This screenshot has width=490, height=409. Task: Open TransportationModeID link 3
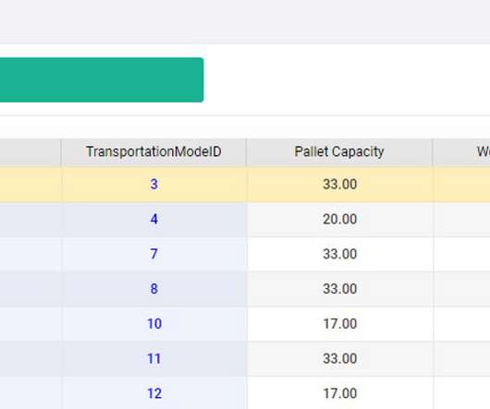(153, 184)
